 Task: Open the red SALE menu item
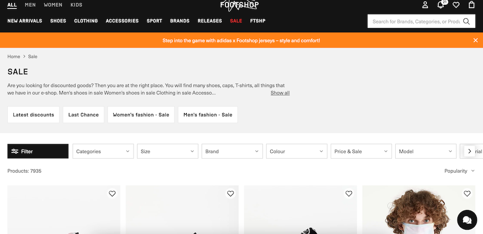click(236, 21)
